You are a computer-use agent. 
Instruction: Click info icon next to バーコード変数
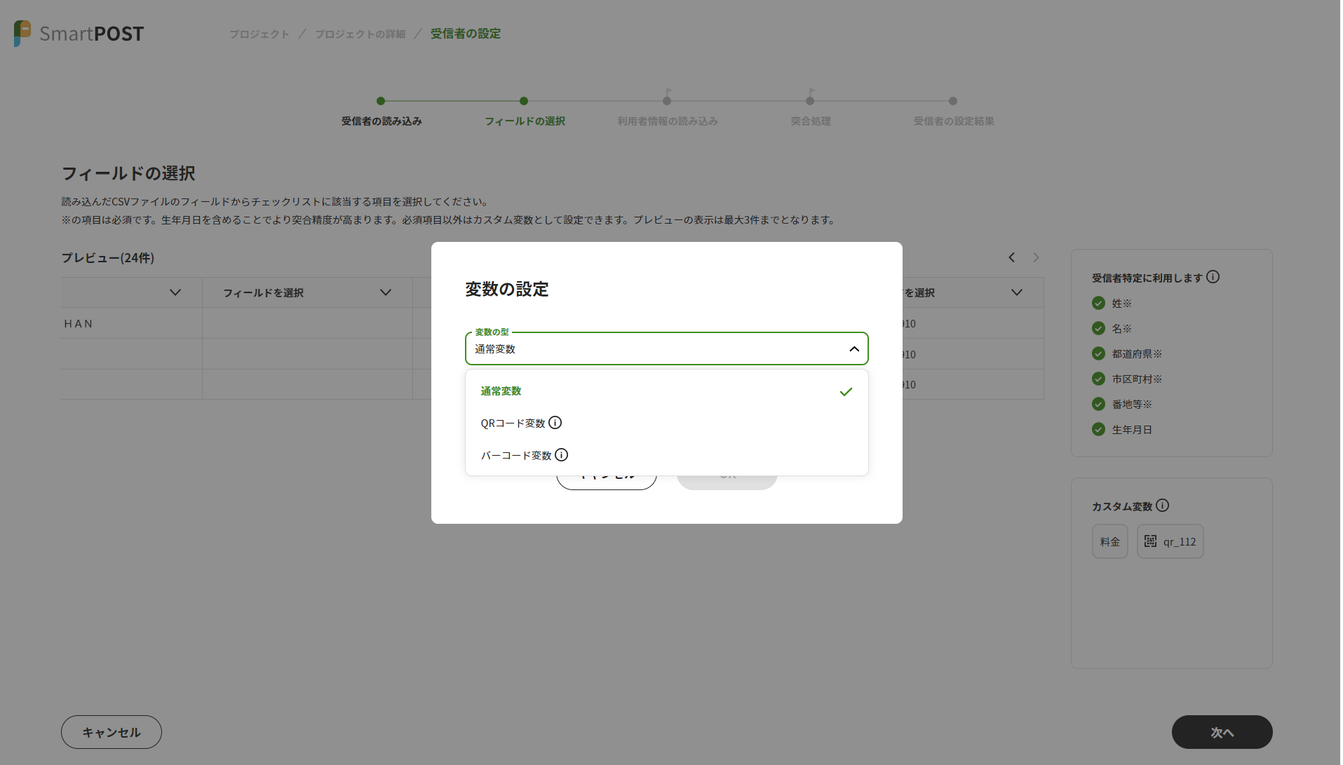click(561, 455)
